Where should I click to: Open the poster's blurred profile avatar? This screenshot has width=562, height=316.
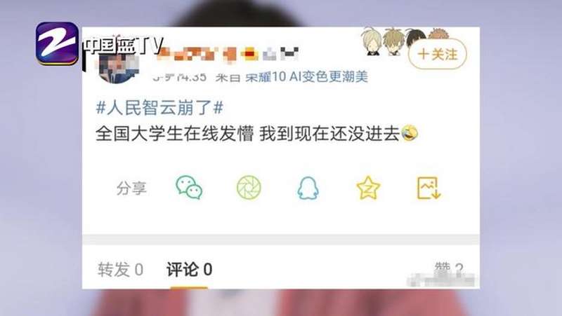(x=117, y=68)
